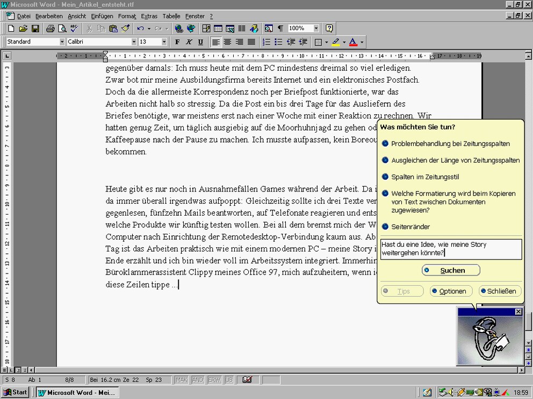
Task: Create a new blank document
Action: tap(11, 28)
